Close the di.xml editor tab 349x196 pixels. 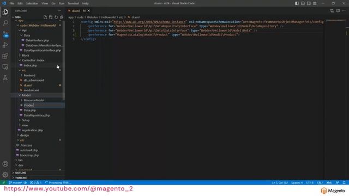point(89,11)
